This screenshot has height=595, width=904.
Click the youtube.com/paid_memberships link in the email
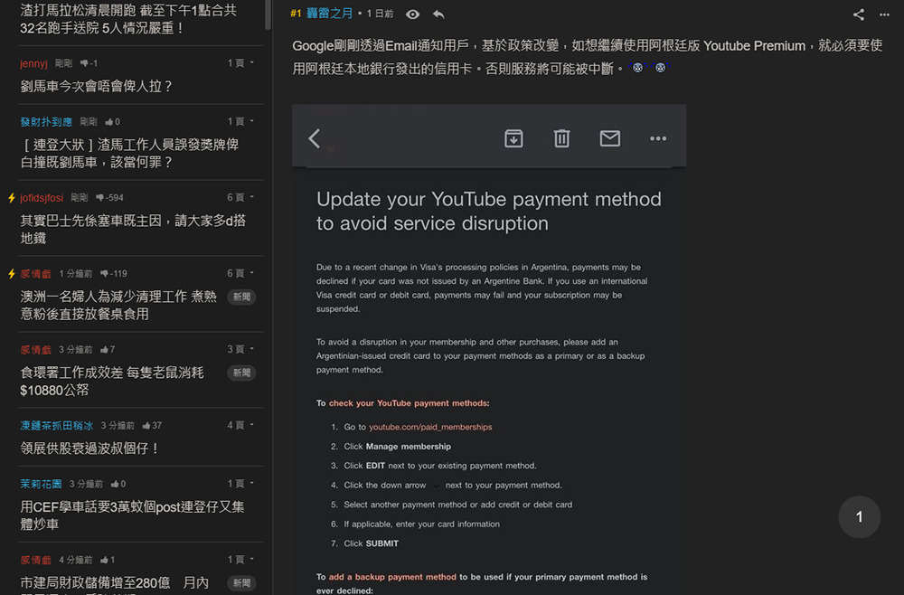coord(430,427)
